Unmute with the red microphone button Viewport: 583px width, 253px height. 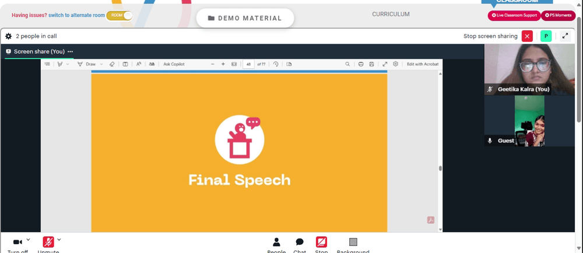(x=48, y=243)
